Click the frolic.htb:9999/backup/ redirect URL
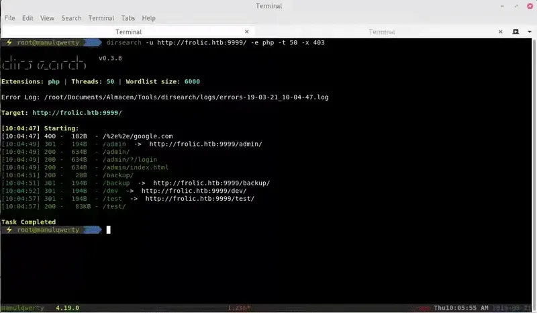The width and height of the screenshot is (537, 313). tap(211, 183)
